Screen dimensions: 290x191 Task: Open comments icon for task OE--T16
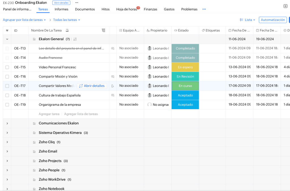112,76
